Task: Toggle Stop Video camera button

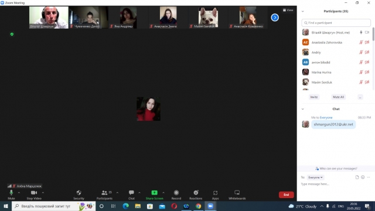Action: 34,193
